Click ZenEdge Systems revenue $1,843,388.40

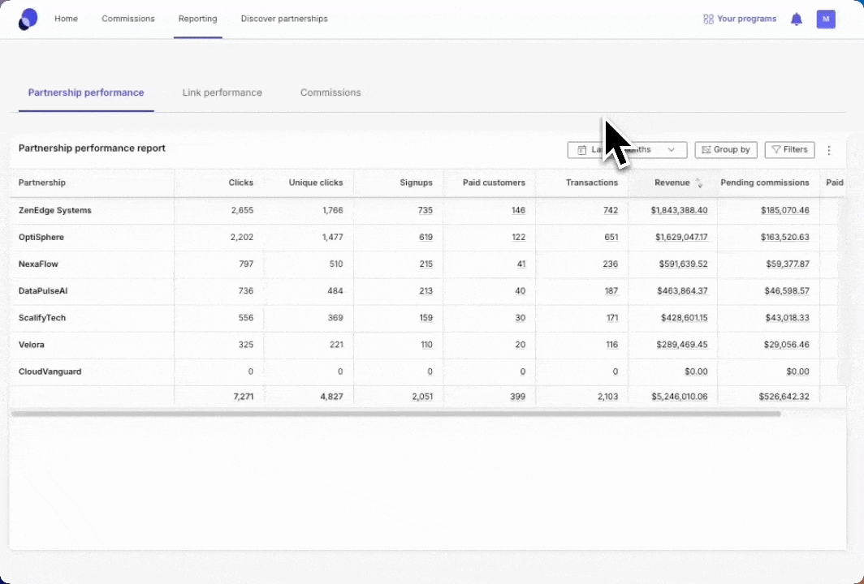coord(680,210)
